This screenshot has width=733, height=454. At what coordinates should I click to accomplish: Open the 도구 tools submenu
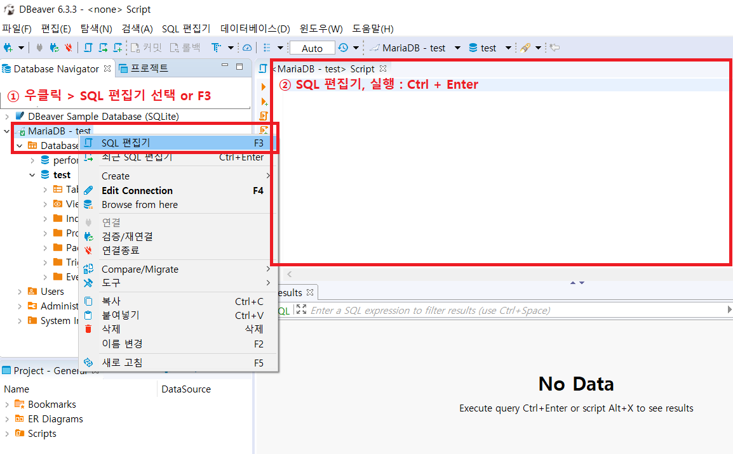coord(179,283)
